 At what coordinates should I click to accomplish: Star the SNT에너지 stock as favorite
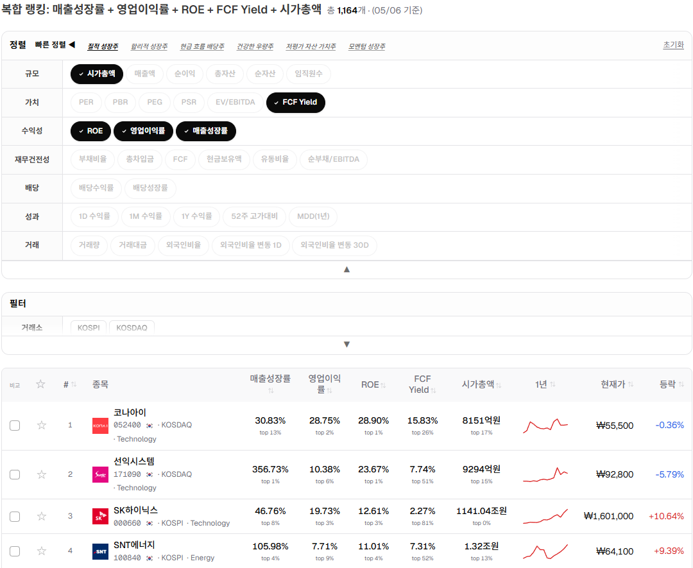(x=42, y=551)
